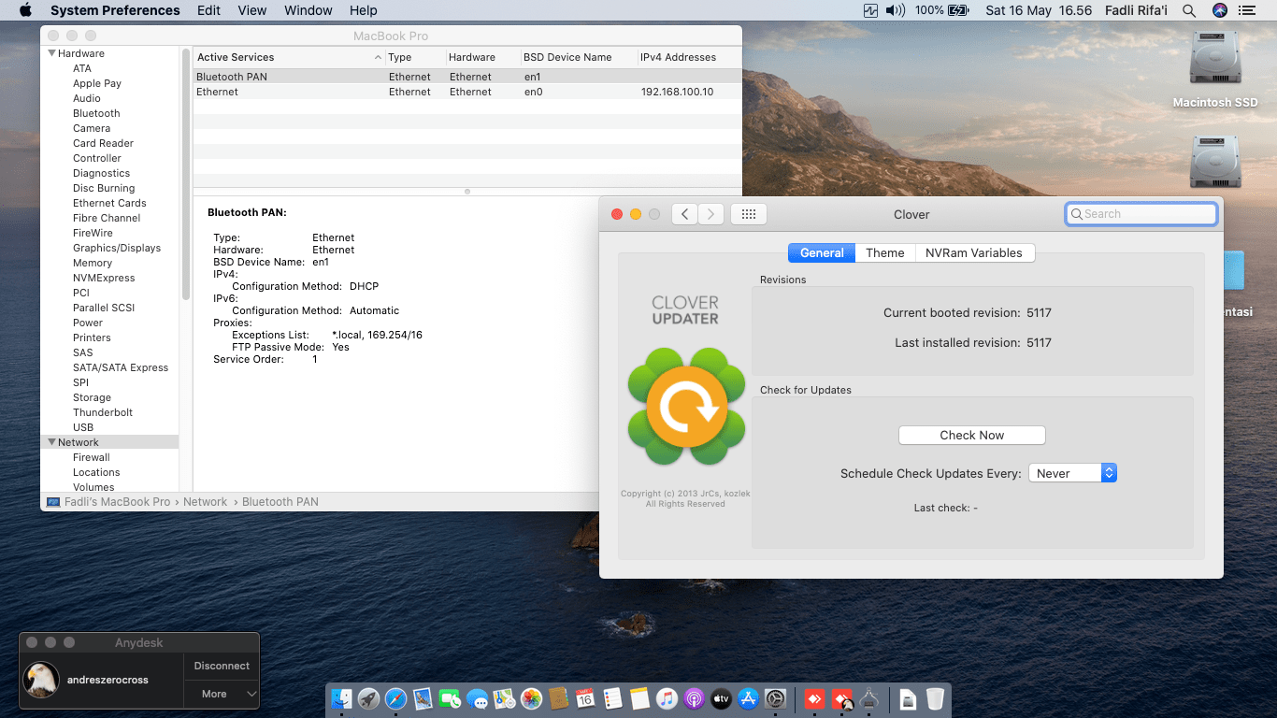Viewport: 1277px width, 718px height.
Task: Select Storage in the Hardware list
Action: (92, 397)
